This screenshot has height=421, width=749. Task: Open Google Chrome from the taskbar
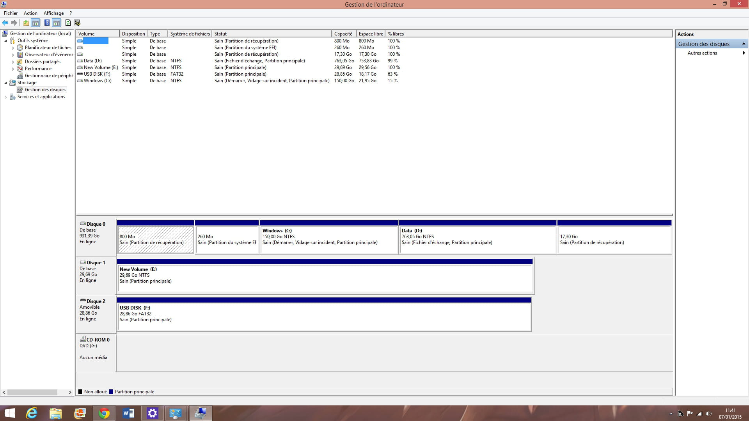coord(104,413)
